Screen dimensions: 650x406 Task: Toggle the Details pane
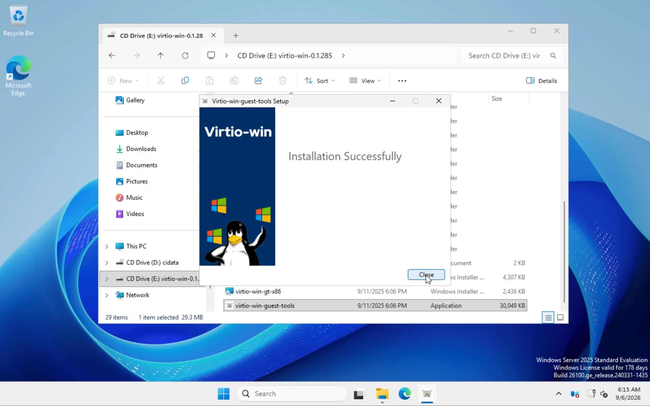pos(541,80)
